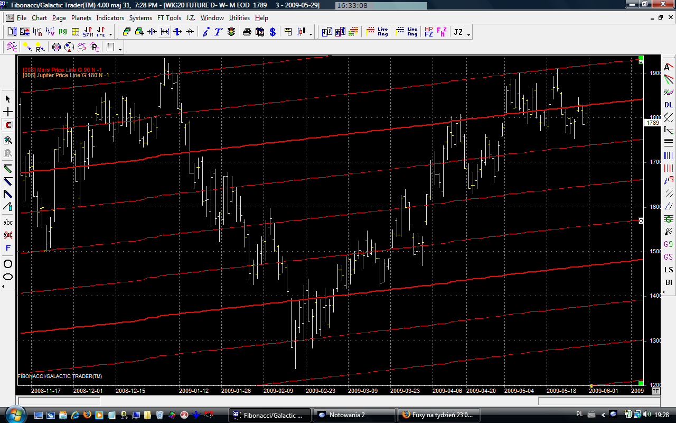The width and height of the screenshot is (676, 423).
Task: Toggle the SYM symbol toolbar button
Action: pos(88,32)
